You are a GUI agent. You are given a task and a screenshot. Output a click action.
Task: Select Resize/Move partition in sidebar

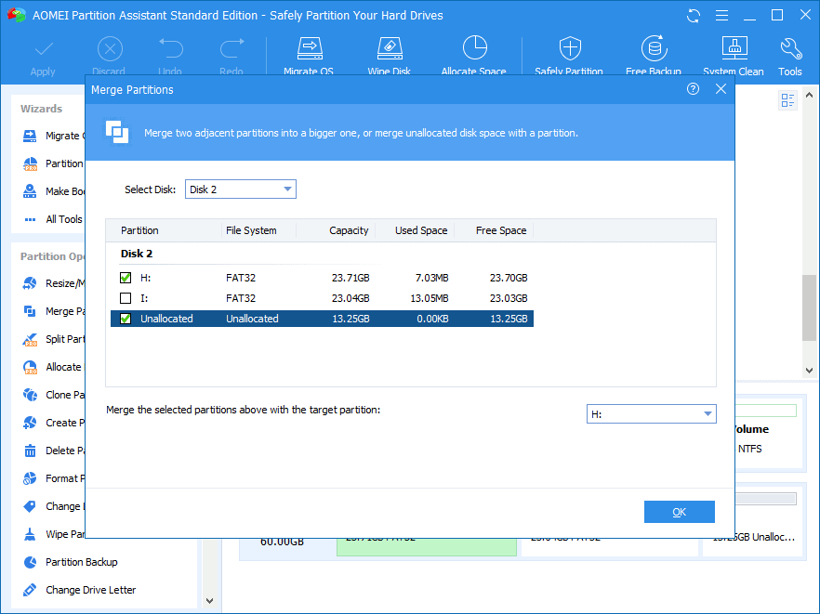[52, 283]
